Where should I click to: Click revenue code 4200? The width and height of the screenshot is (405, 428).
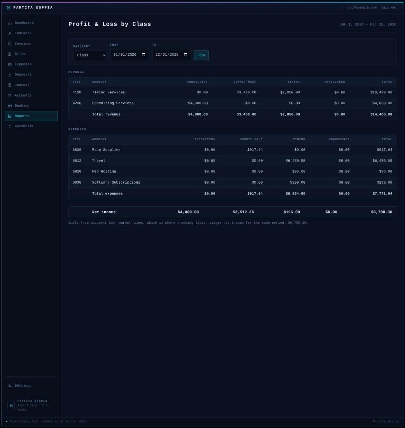click(77, 103)
